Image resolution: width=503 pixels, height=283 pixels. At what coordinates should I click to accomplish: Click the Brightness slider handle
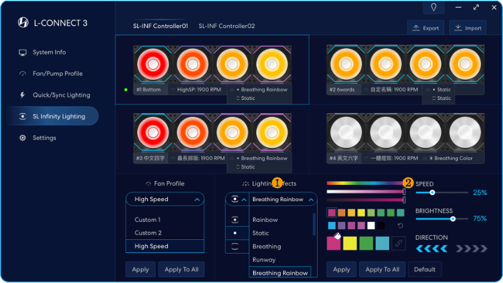tap(453, 219)
